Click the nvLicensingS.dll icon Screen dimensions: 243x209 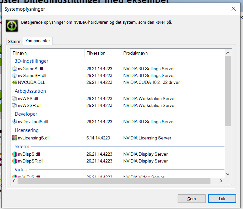(x=15, y=138)
